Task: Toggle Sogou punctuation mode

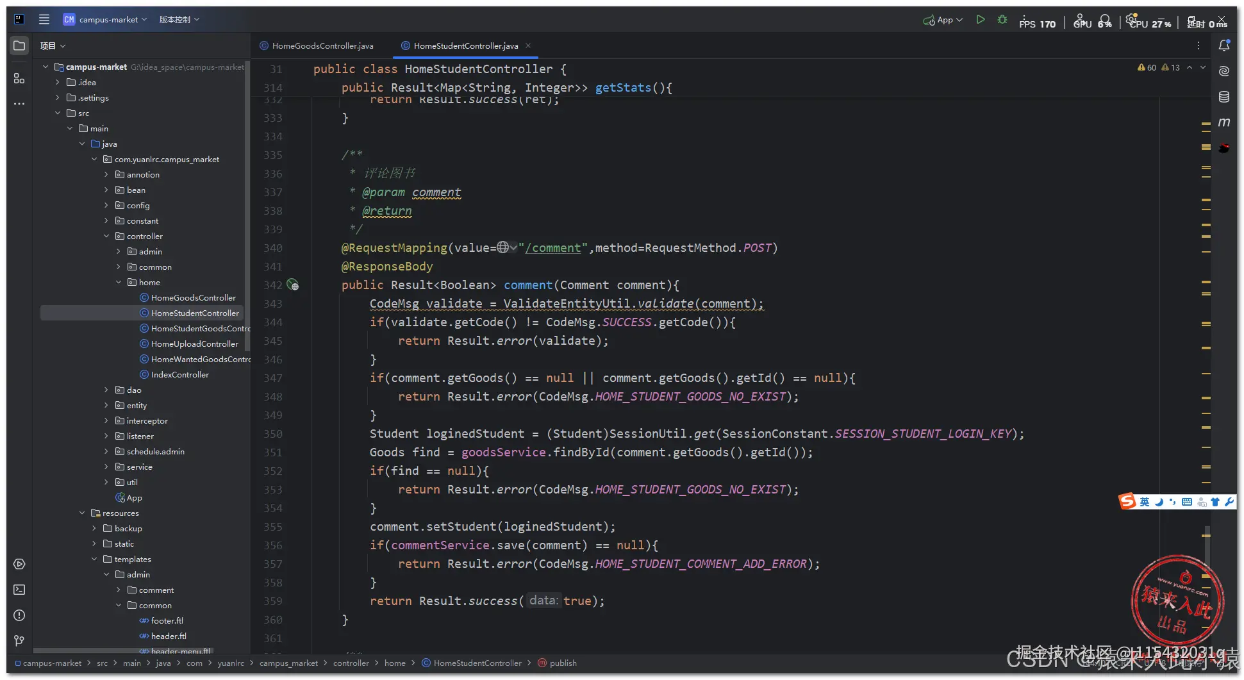Action: [1173, 502]
